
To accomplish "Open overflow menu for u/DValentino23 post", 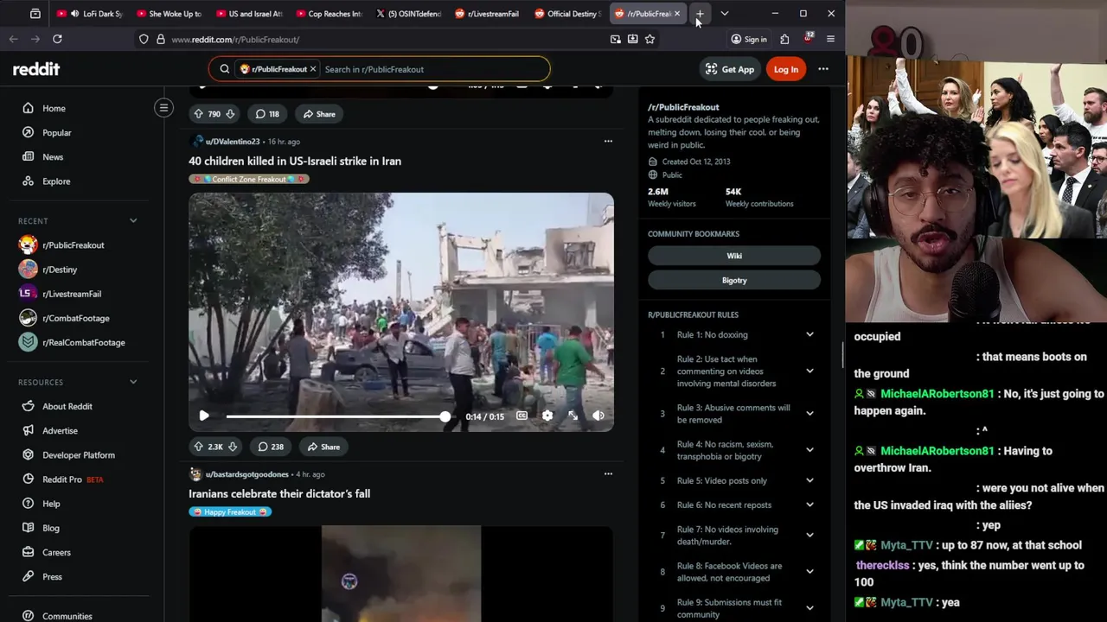I will click(608, 141).
